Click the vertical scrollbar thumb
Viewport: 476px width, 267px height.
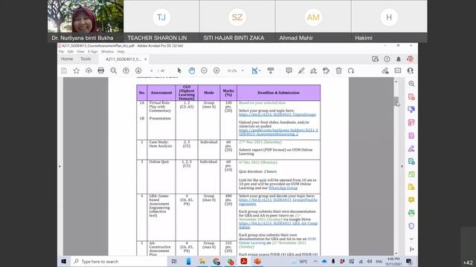click(x=396, y=102)
